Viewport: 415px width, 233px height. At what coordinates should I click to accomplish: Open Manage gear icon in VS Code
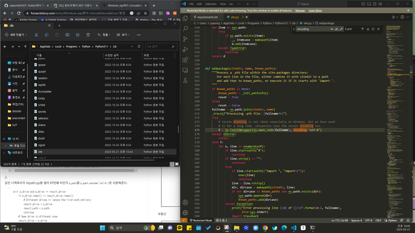tap(185, 213)
